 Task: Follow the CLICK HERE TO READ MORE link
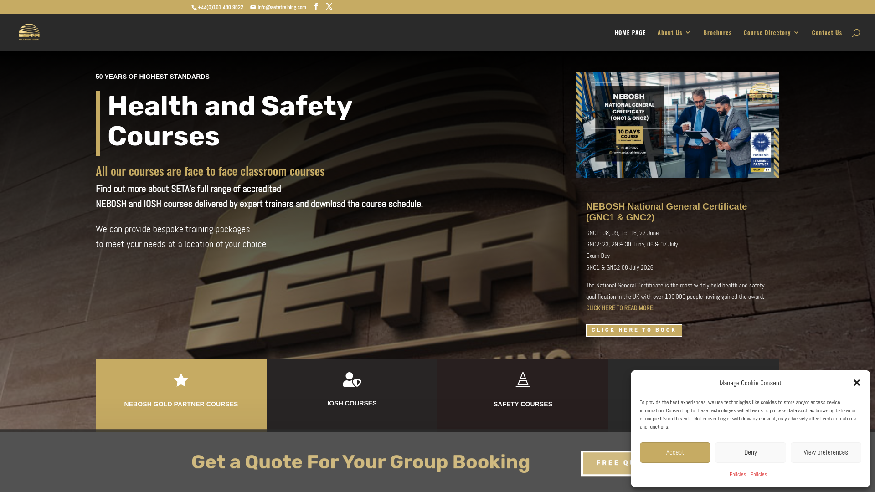[620, 308]
